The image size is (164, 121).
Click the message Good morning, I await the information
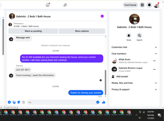(35, 75)
